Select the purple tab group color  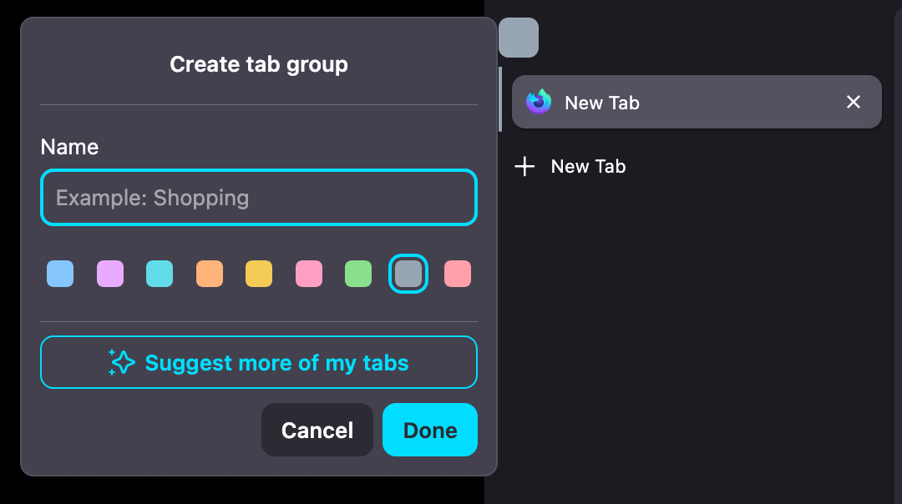(x=110, y=274)
